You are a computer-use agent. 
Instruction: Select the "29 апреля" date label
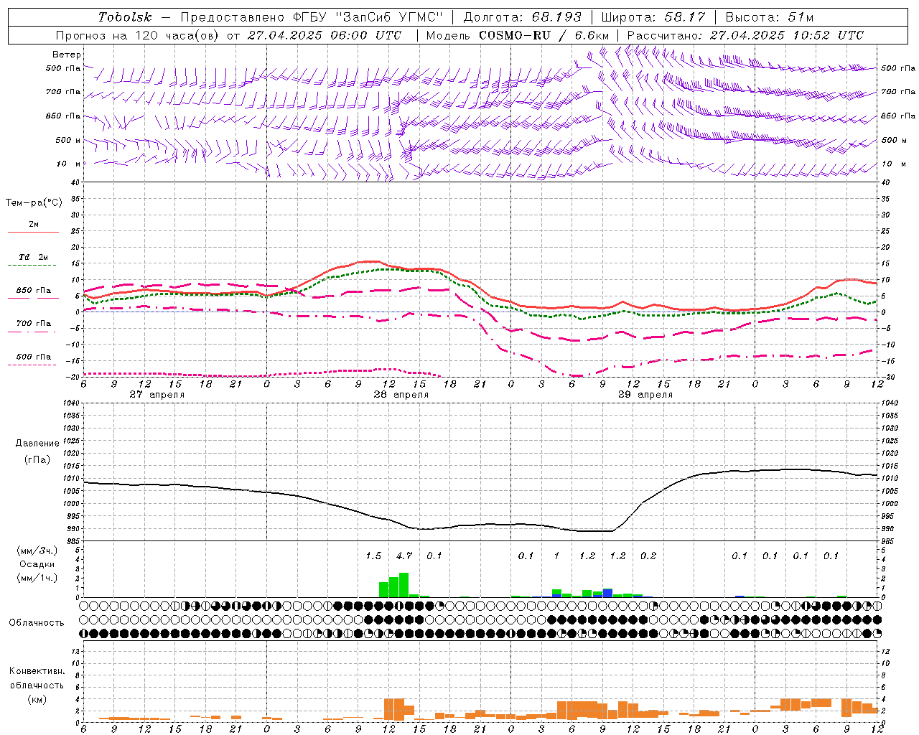coord(645,395)
